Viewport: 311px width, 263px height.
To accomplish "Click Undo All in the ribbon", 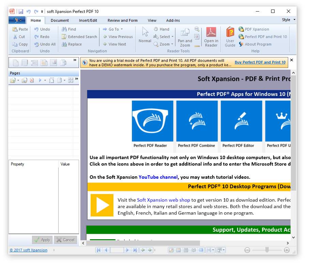I will coord(45,44).
